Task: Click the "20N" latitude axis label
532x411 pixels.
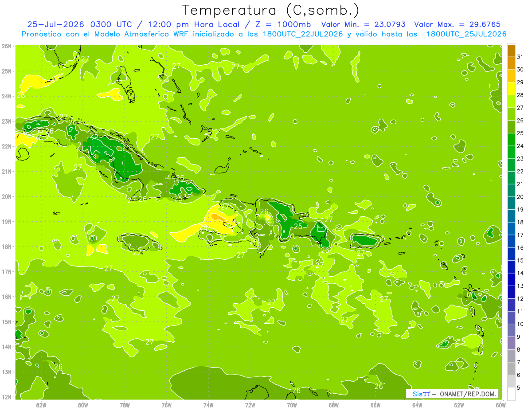Action: 7,196
